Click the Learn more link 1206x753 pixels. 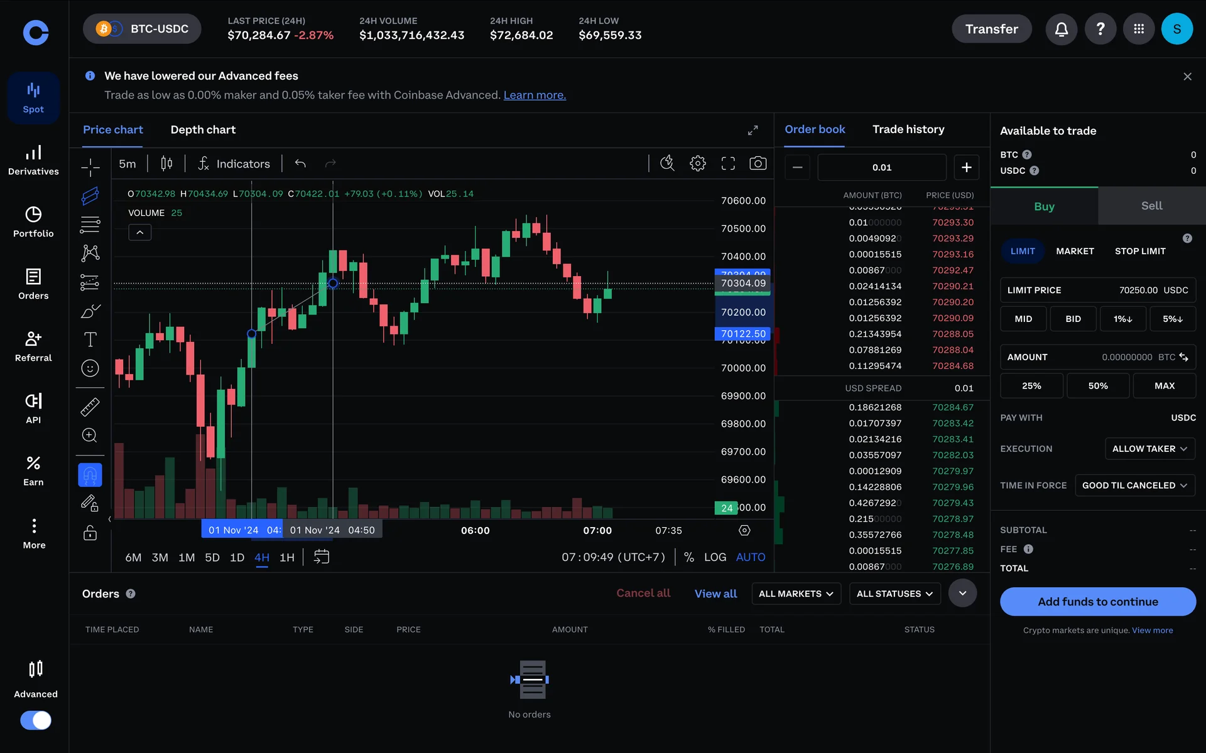click(x=535, y=95)
